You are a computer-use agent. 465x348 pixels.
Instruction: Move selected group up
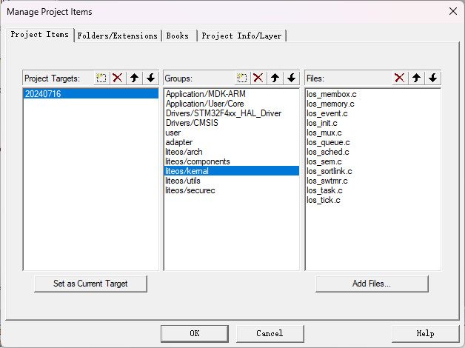[275, 78]
